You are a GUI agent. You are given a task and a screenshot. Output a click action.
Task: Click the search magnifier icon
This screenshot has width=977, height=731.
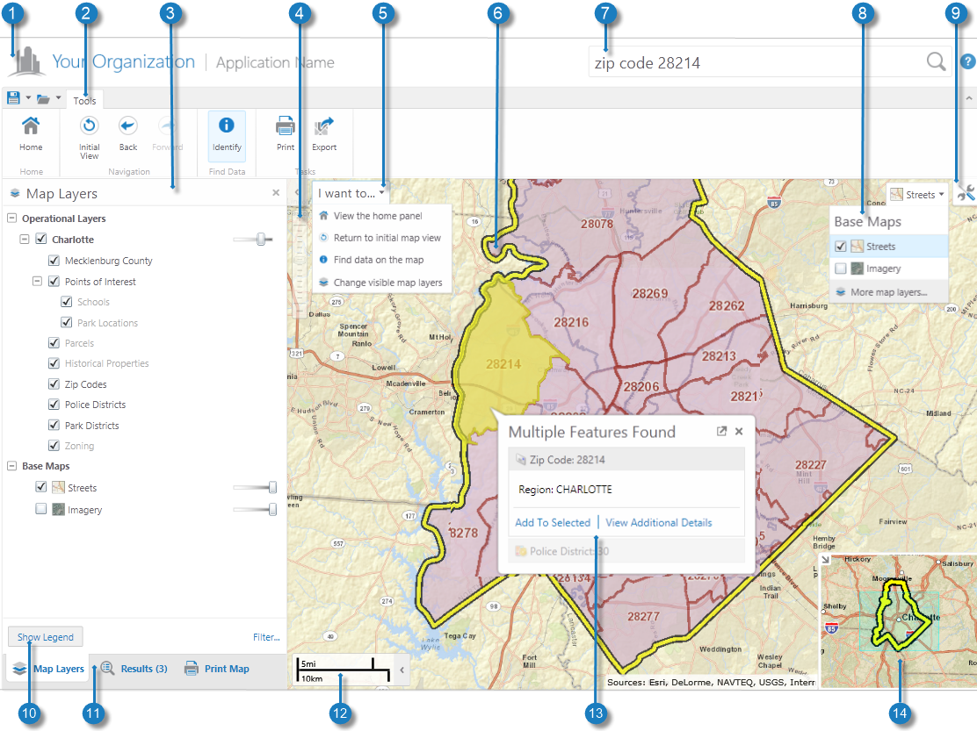coord(937,61)
